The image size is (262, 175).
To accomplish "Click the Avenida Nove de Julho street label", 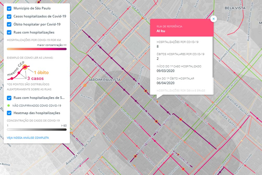I will (80, 150).
